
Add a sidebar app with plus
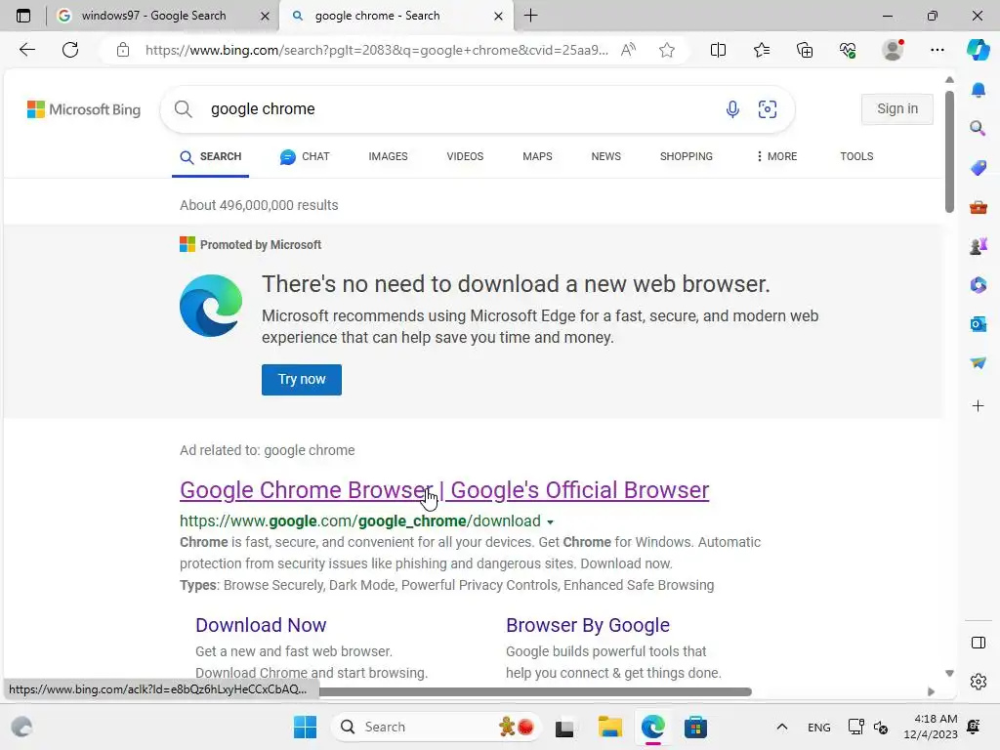[x=978, y=405]
